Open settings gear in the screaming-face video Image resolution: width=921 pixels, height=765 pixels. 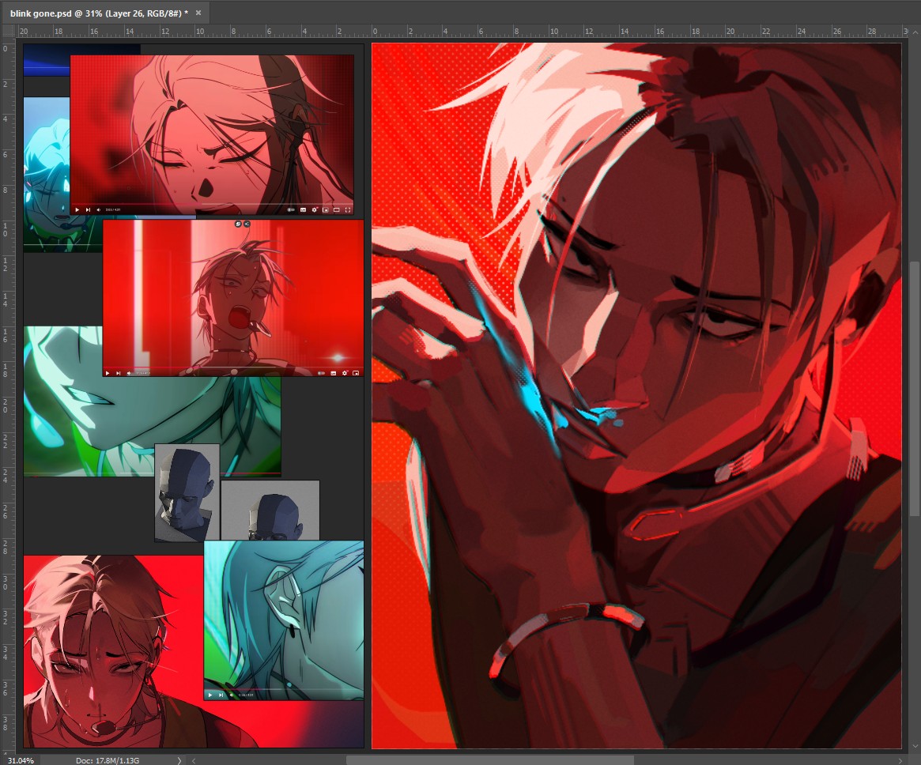click(345, 373)
